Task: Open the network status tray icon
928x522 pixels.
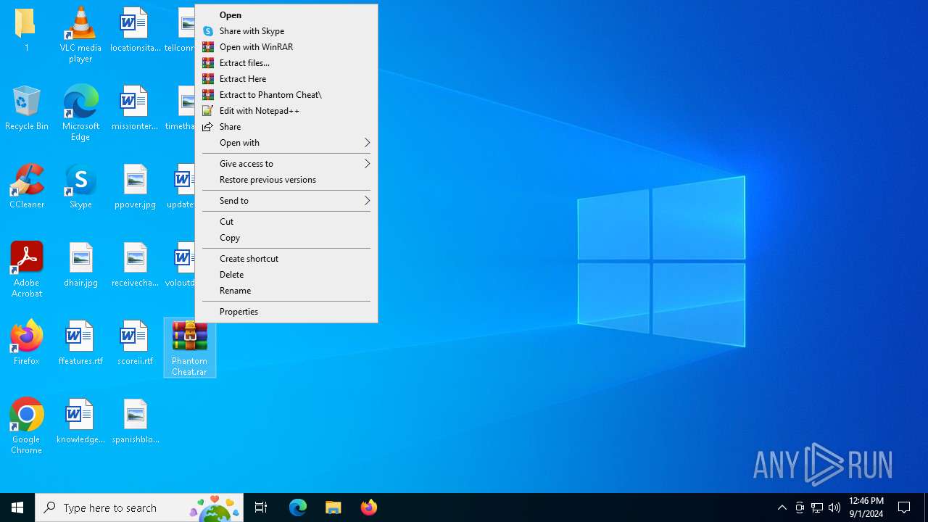Action: point(817,507)
